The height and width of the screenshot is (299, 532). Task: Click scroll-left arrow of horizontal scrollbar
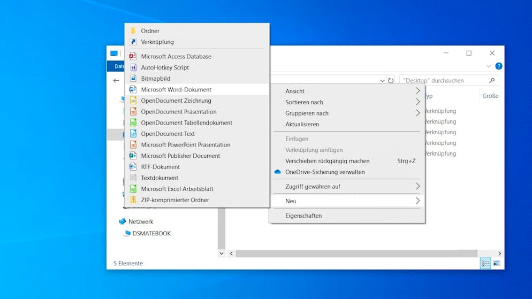(x=231, y=254)
